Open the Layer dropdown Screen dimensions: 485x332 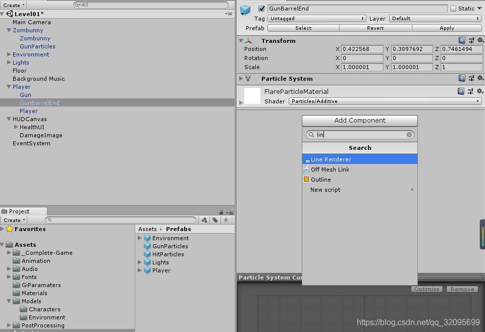coord(436,19)
